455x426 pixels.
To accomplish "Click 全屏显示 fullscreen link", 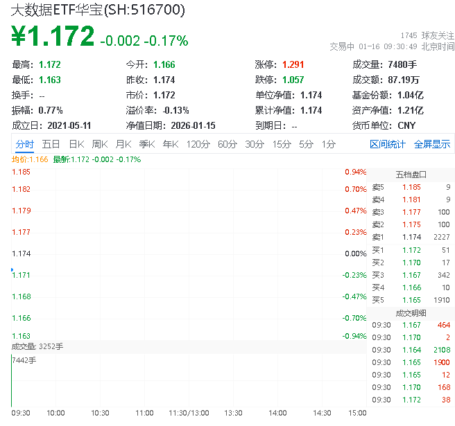I will (432, 144).
